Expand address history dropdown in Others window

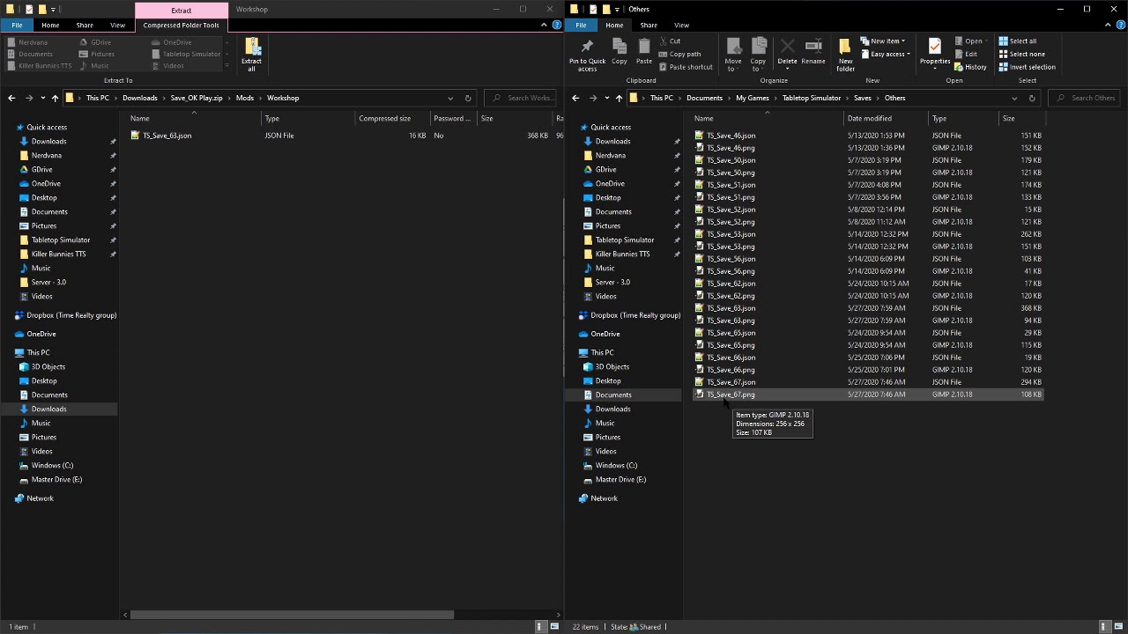(1014, 98)
